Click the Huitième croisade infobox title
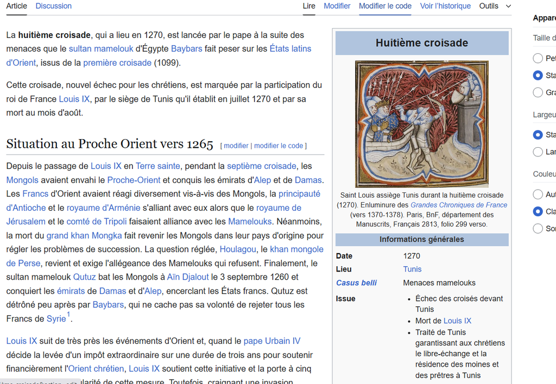 coord(422,43)
